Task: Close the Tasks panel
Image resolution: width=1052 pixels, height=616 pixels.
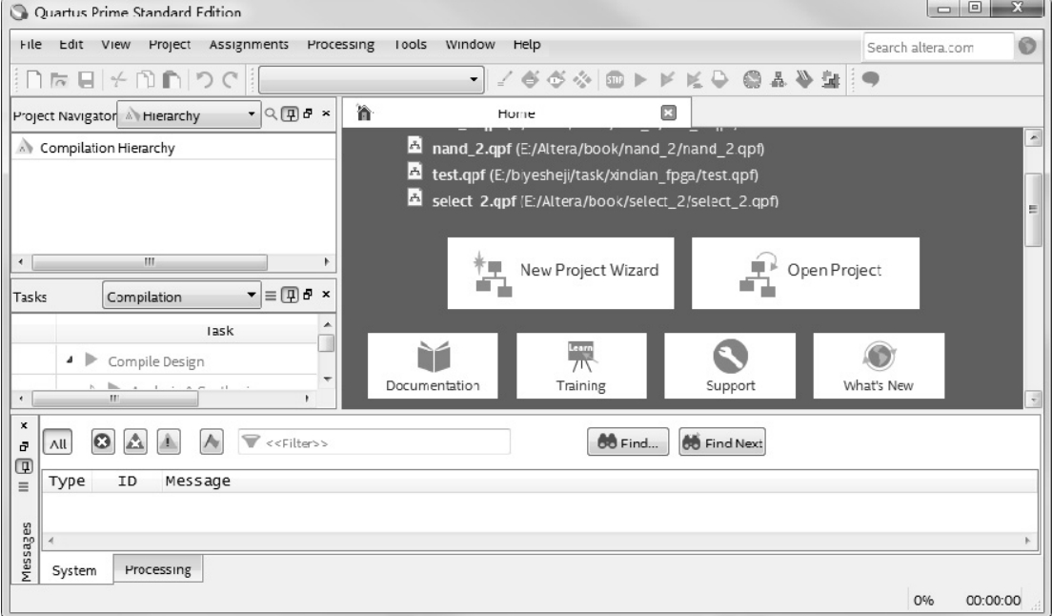Action: coord(326,294)
